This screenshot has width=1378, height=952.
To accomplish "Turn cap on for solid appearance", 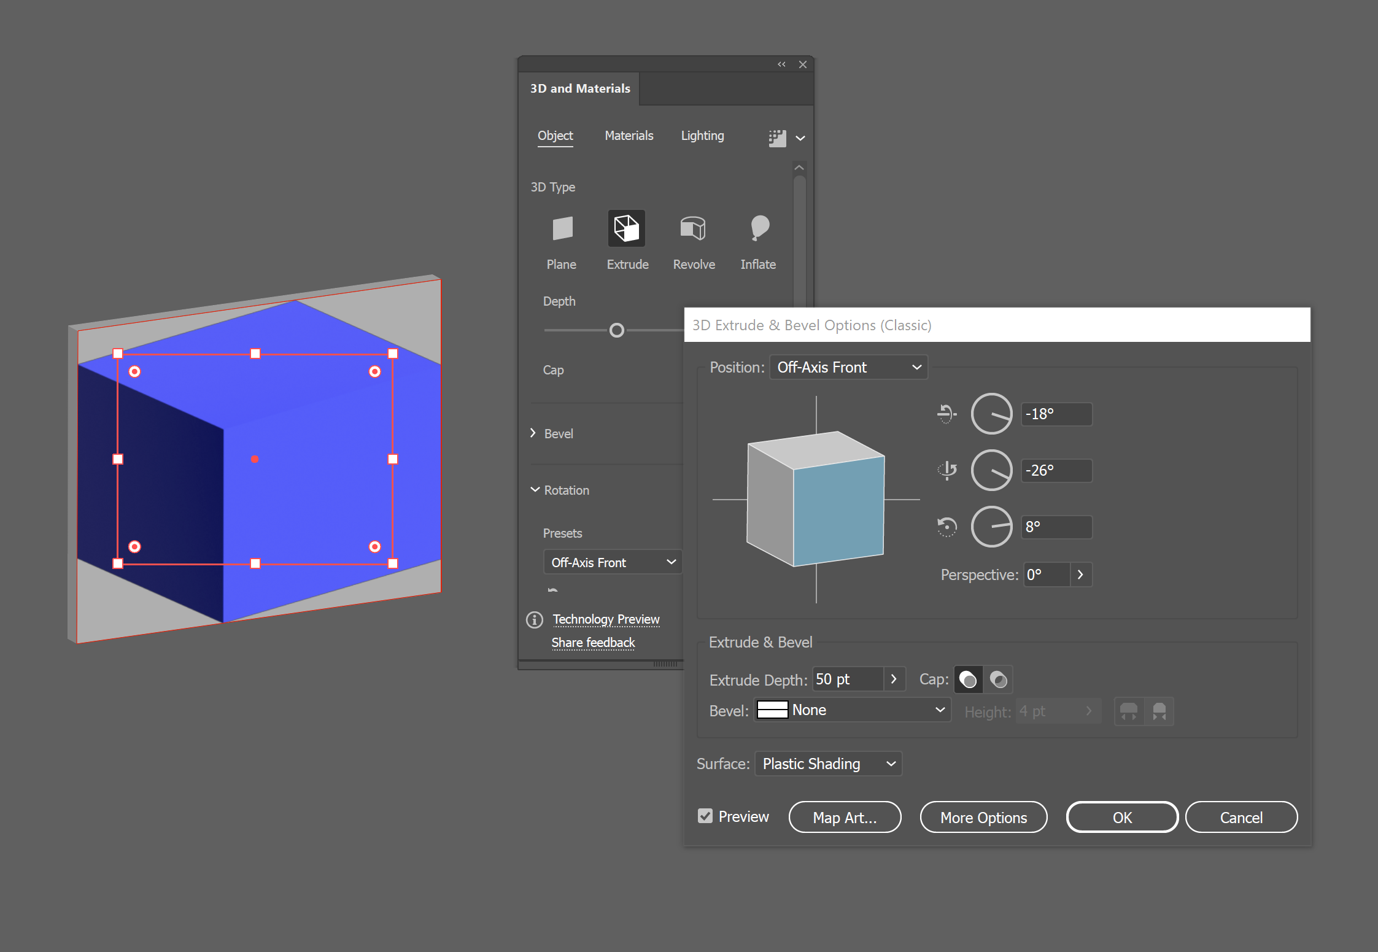I will coord(968,679).
